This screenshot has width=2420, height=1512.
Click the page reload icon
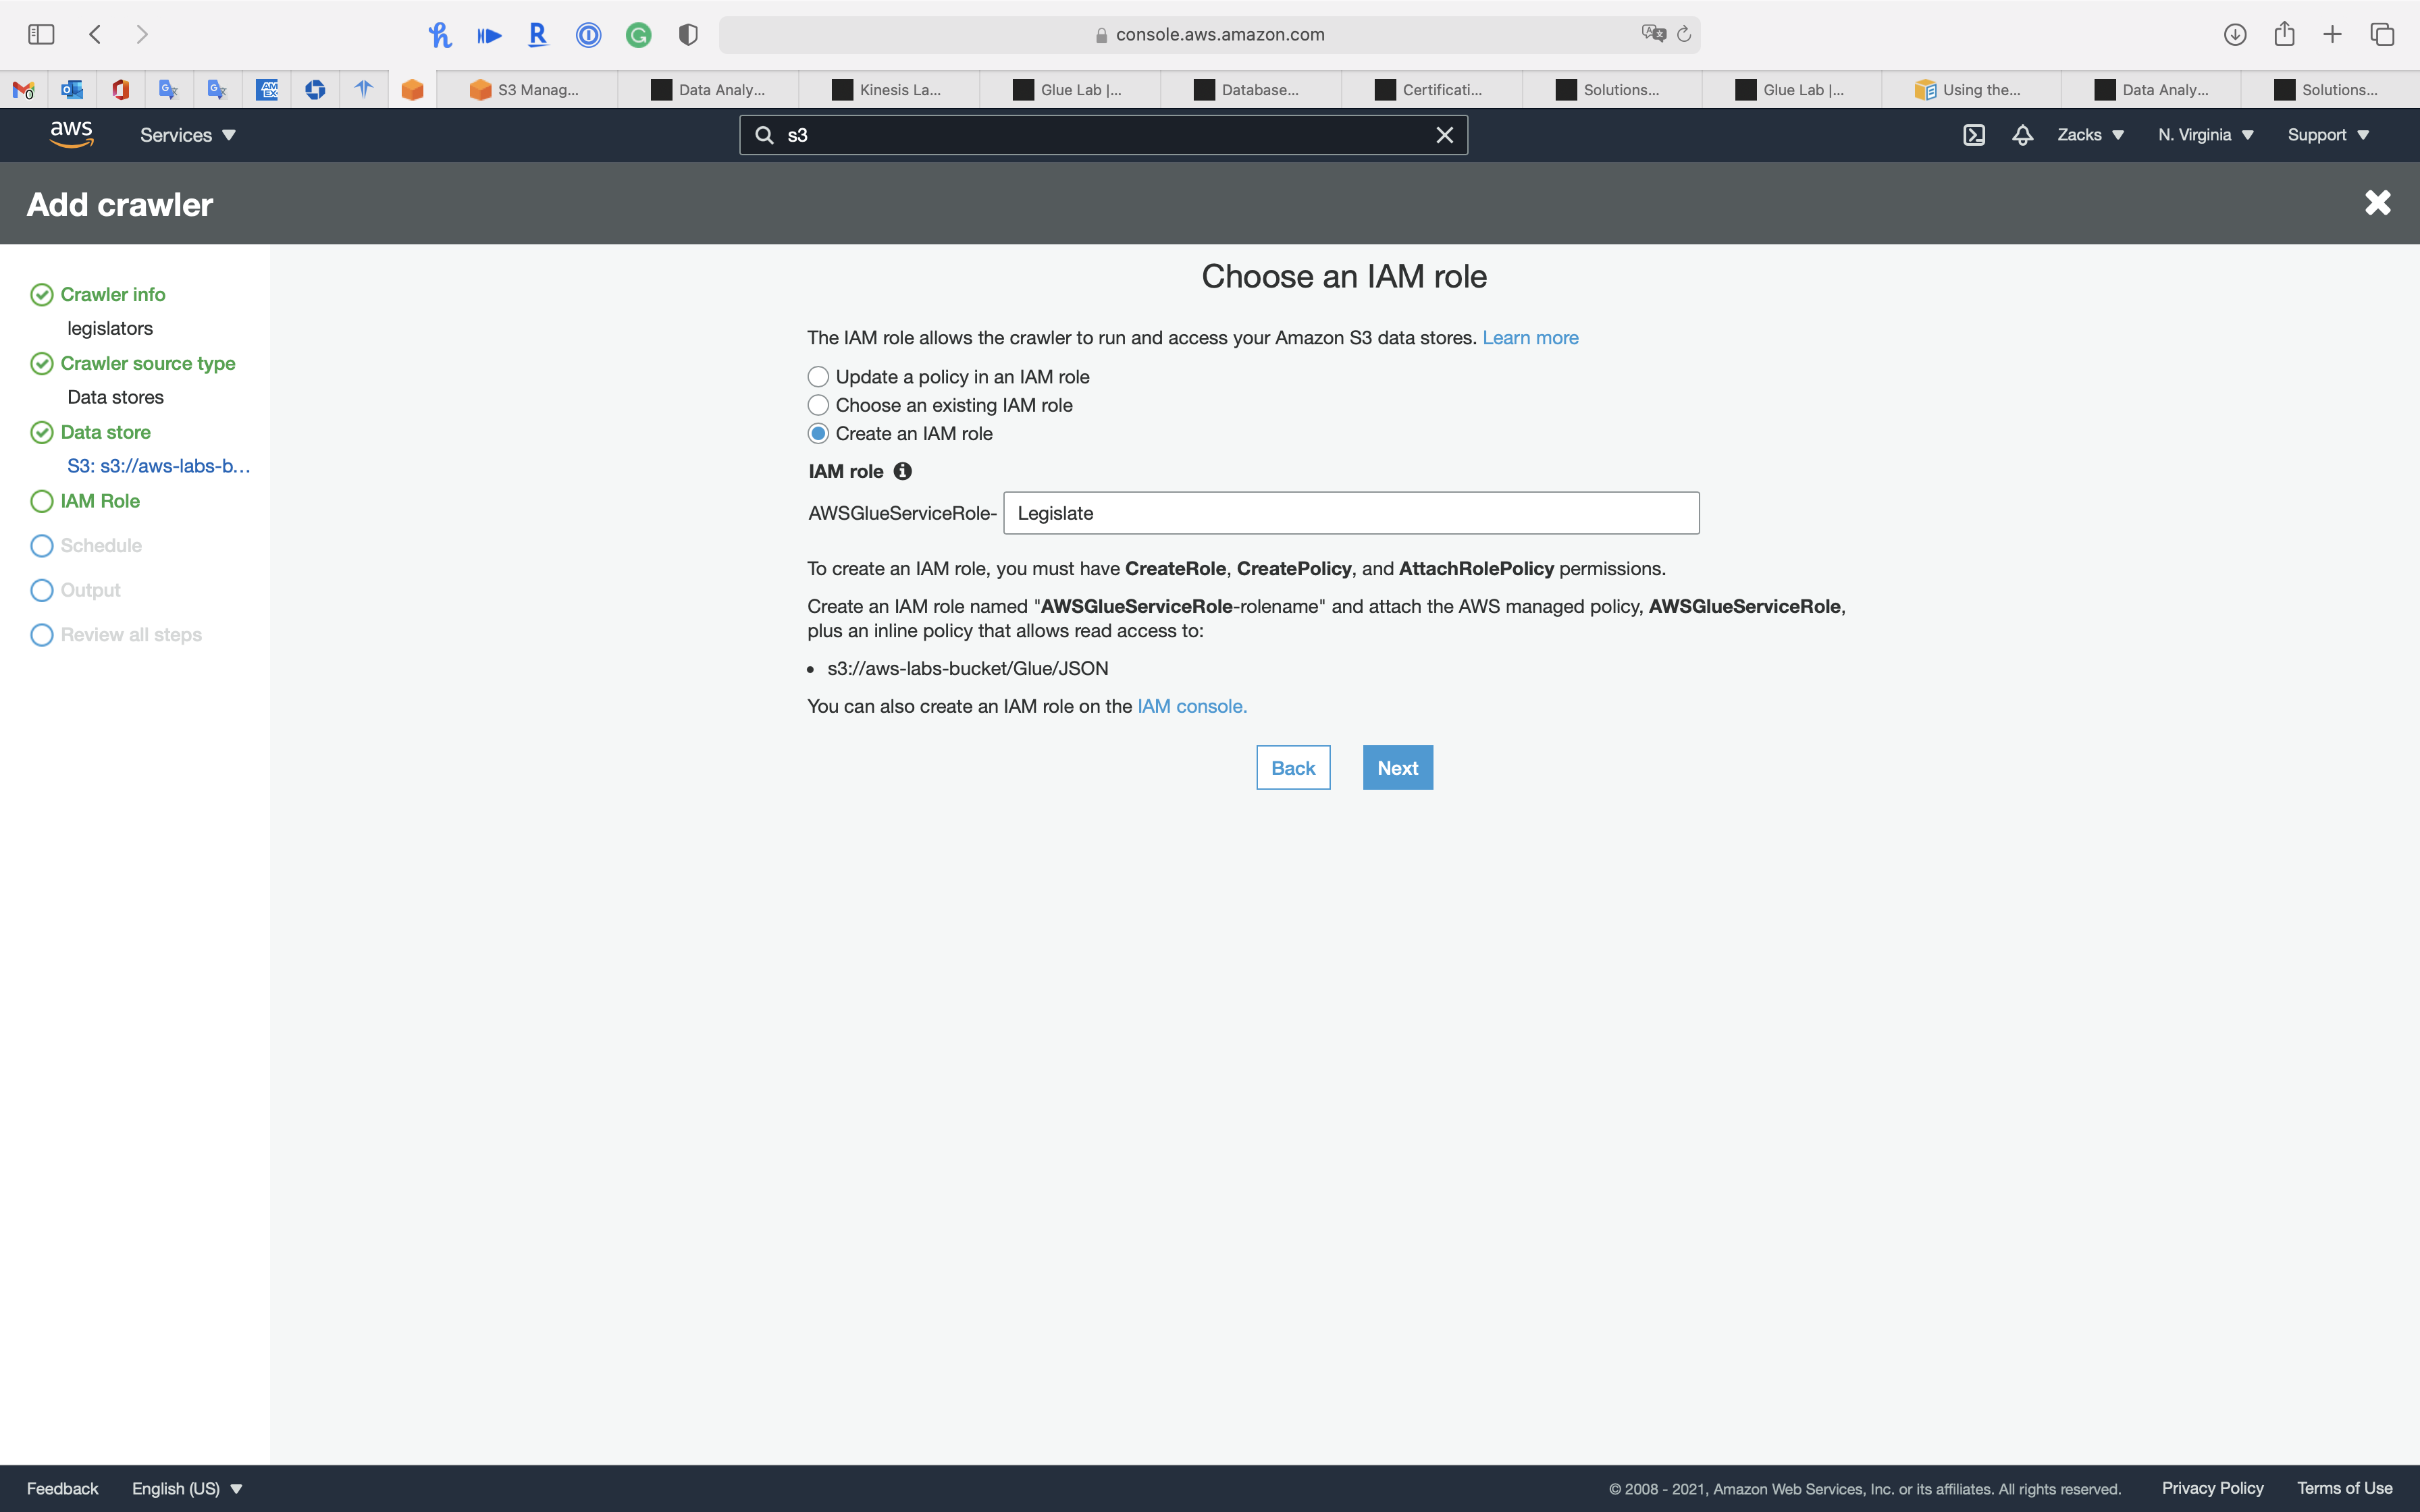point(1684,35)
